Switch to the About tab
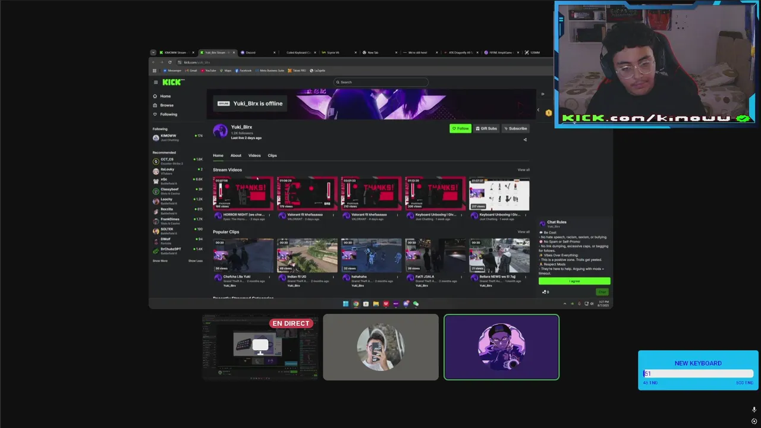 235,156
